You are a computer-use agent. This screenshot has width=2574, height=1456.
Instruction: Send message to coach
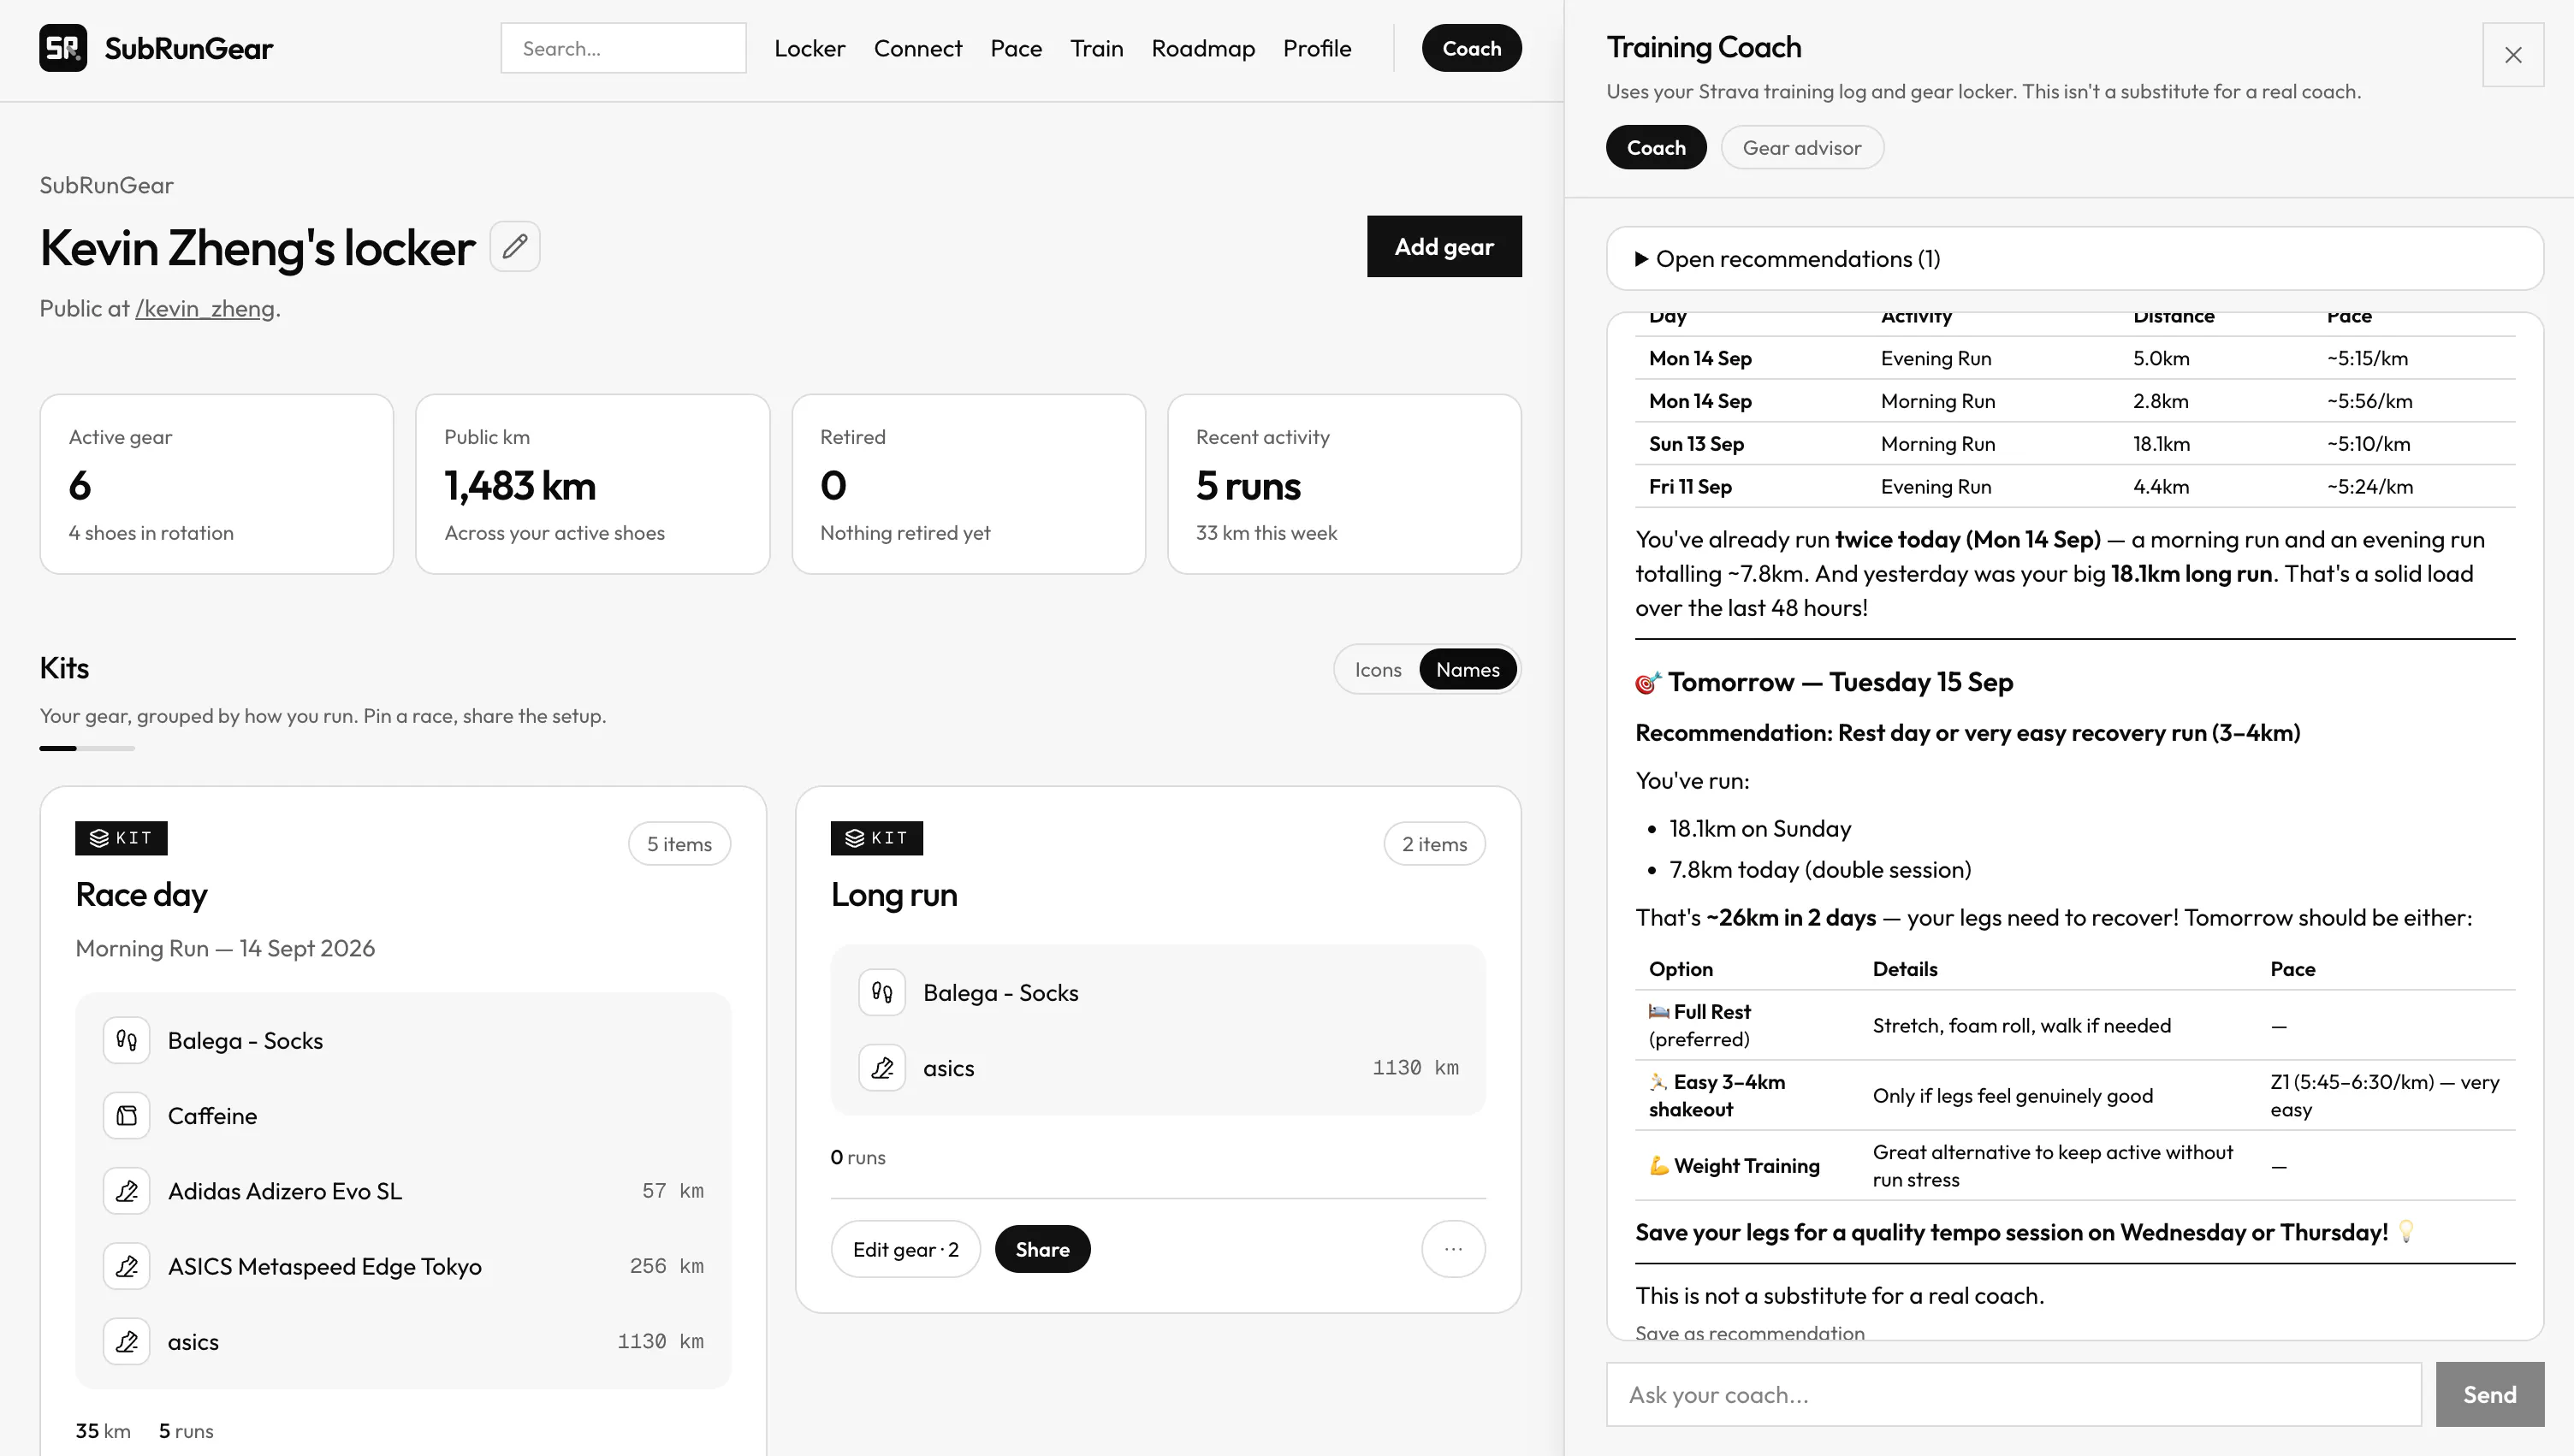[x=2489, y=1394]
